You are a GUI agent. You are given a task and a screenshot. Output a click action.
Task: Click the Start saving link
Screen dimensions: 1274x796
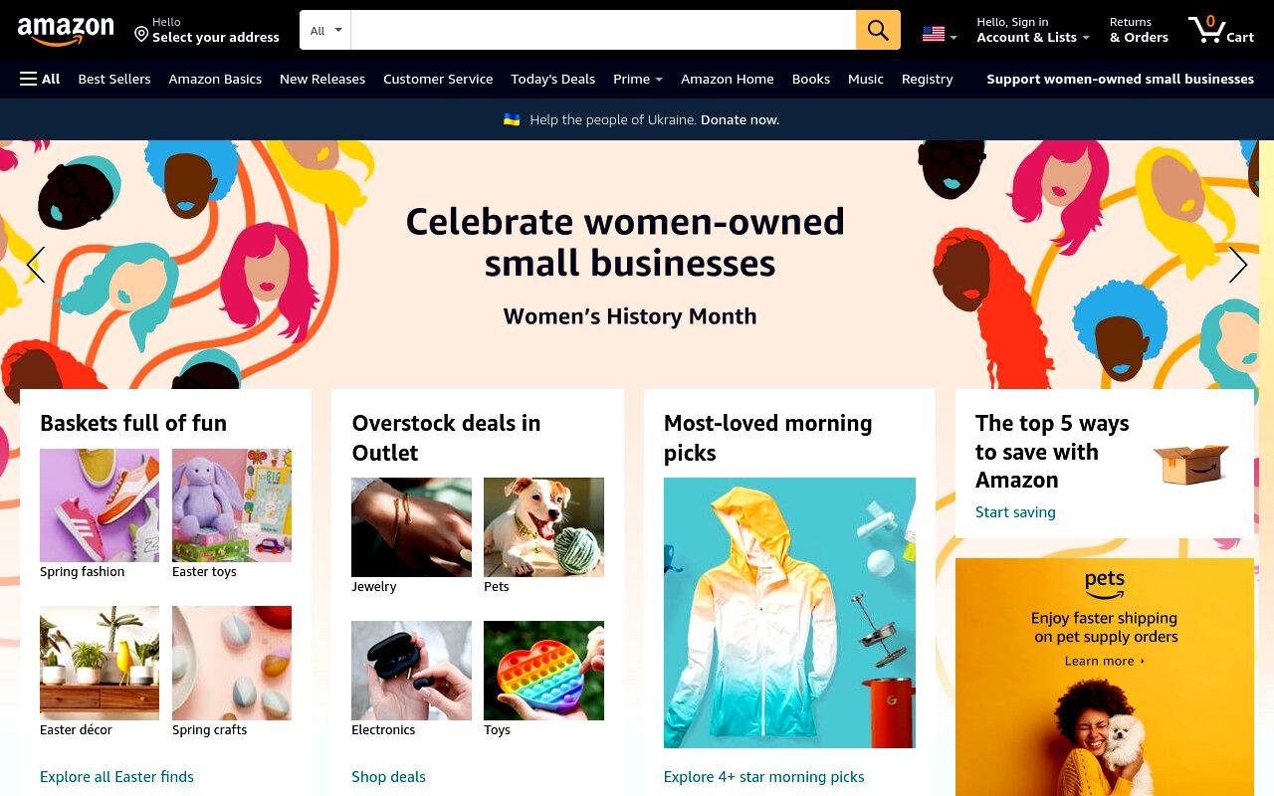pos(1015,511)
